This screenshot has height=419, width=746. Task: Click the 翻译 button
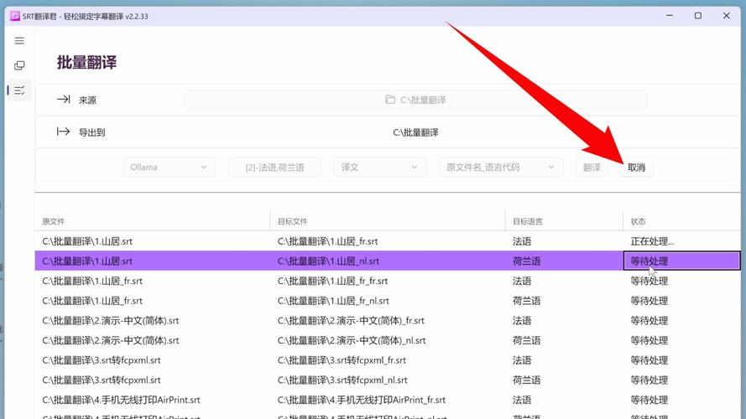[x=592, y=168]
